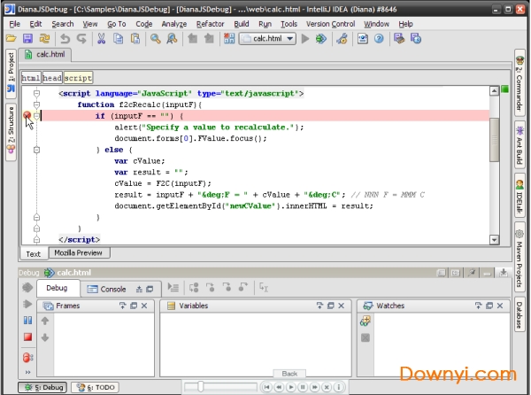Click the editor vertical scrollbar thumb

coord(494,140)
